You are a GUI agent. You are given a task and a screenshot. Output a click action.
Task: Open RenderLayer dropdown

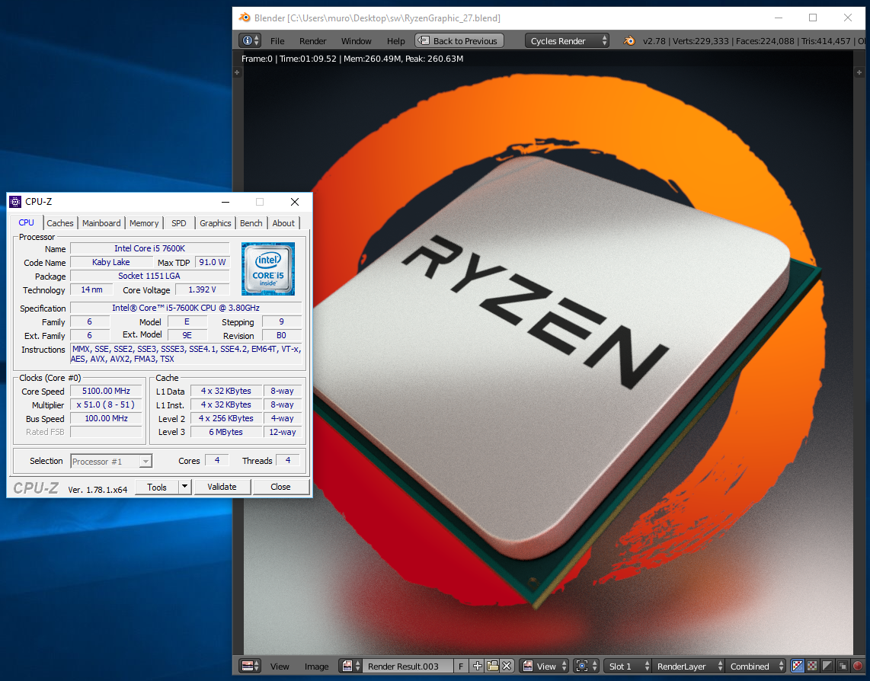688,666
